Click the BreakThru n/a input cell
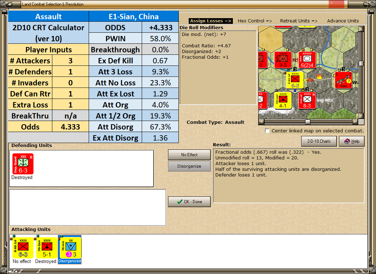The height and width of the screenshot is (274, 376). click(x=70, y=116)
